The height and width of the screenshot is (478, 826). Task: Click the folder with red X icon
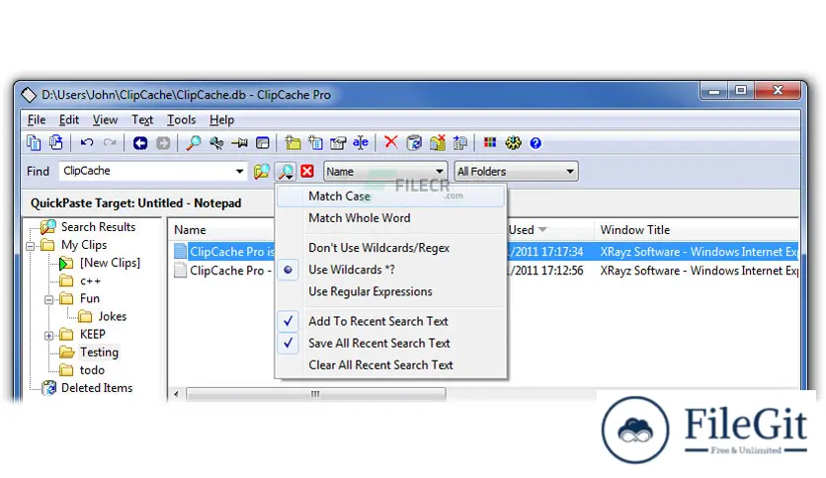(438, 142)
